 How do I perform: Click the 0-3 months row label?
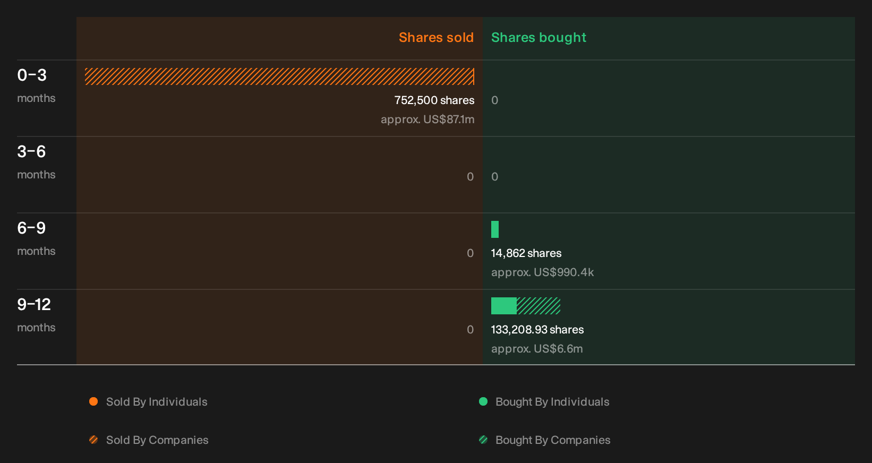pyautogui.click(x=36, y=85)
